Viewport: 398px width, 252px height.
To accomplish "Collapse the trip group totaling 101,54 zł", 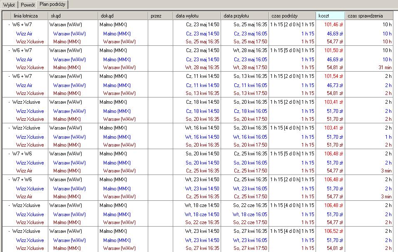I will pyautogui.click(x=9, y=76).
